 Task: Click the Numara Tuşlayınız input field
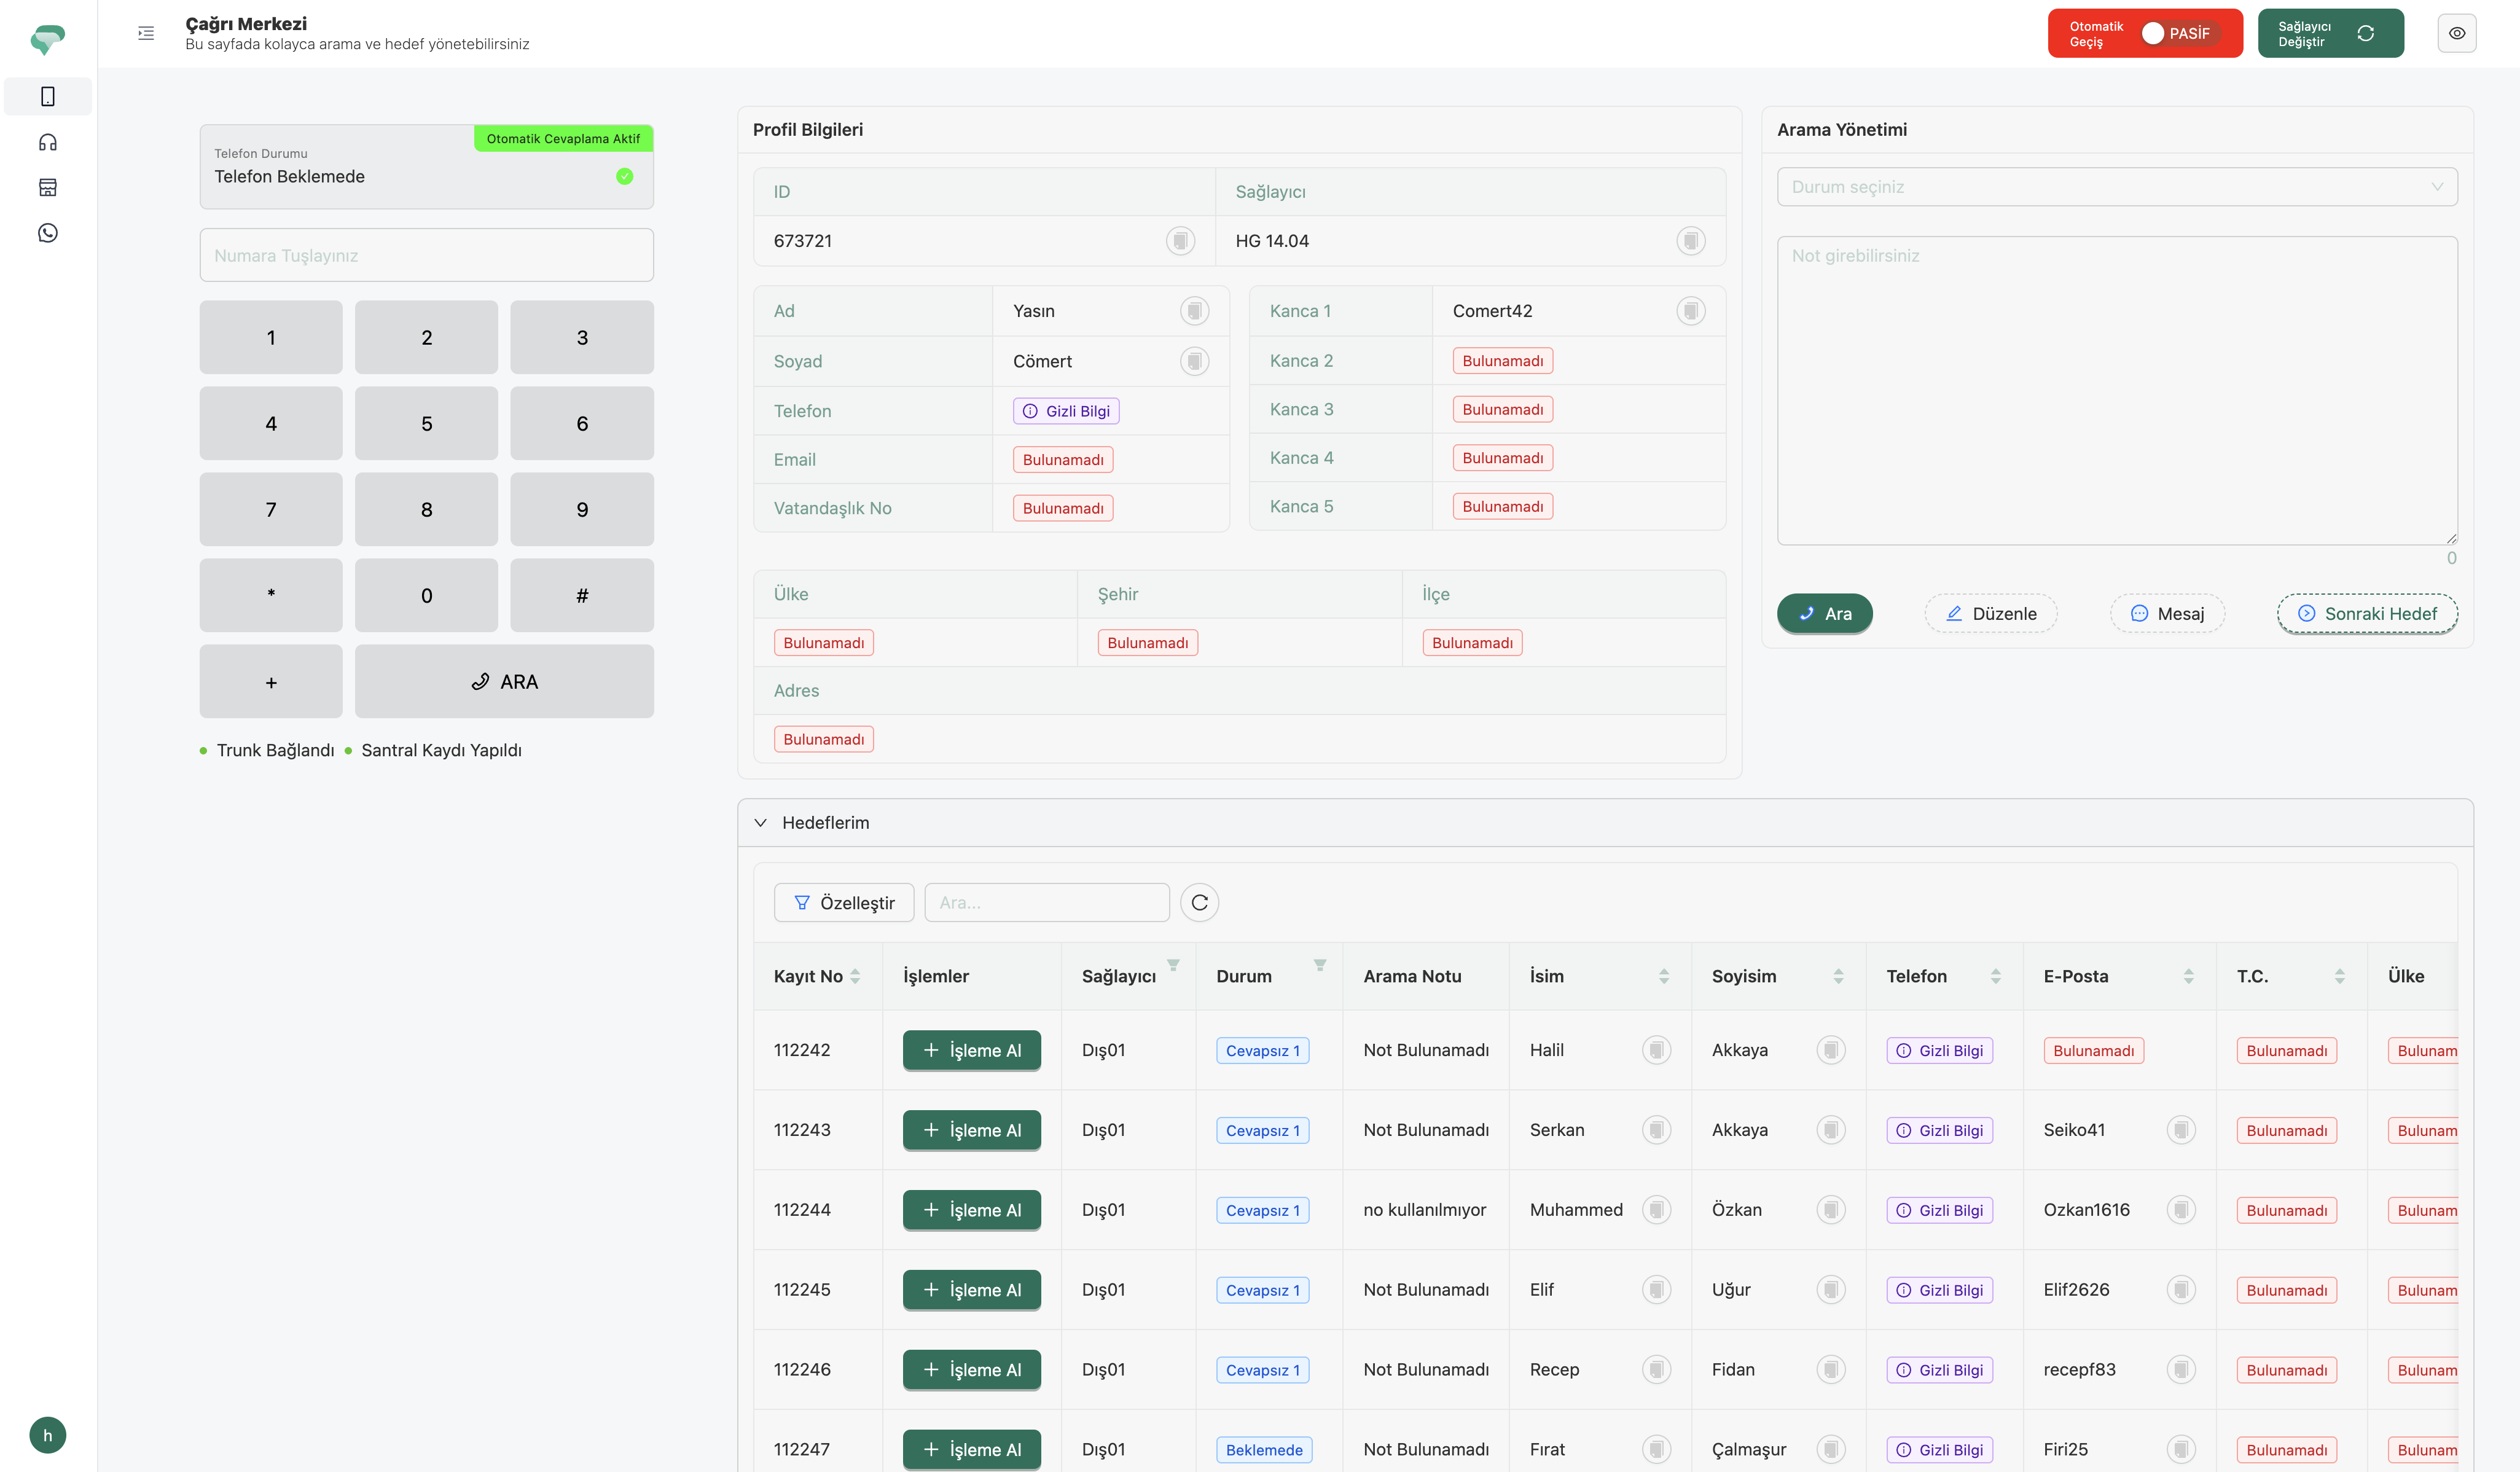(426, 255)
